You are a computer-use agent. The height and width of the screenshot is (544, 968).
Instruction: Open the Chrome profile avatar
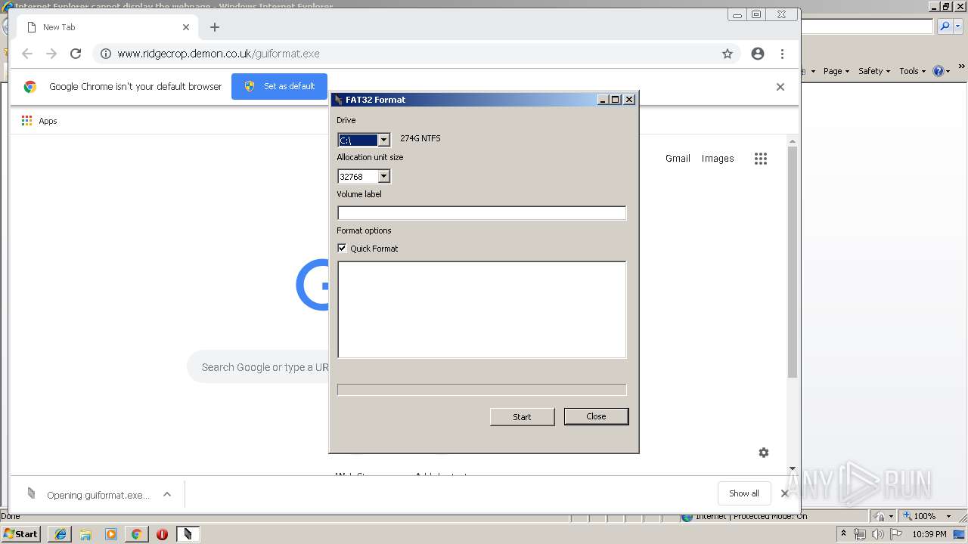click(758, 54)
